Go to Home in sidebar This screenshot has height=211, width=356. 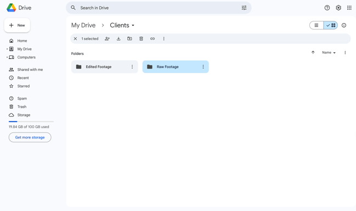click(x=22, y=41)
